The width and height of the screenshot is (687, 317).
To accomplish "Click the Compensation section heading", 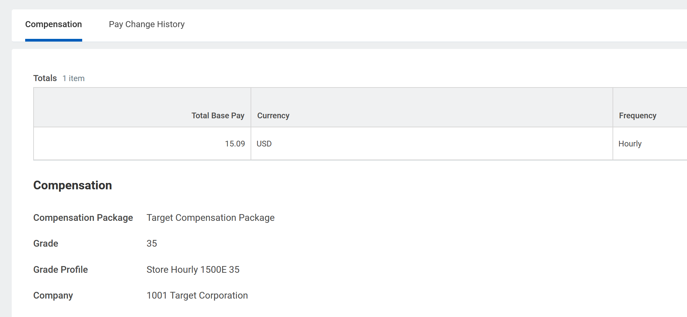I will pyautogui.click(x=72, y=185).
